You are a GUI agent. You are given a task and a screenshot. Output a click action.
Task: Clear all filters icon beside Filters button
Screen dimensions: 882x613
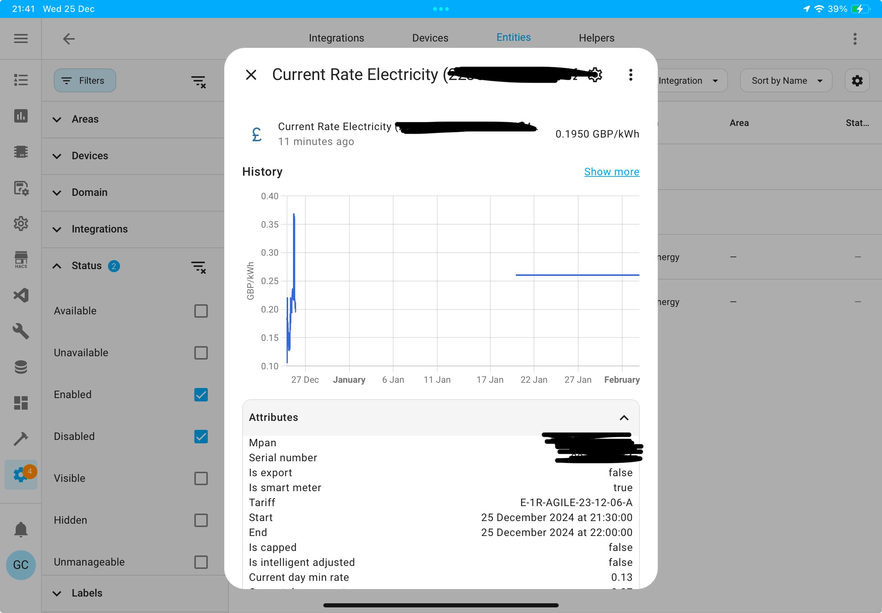coord(198,81)
